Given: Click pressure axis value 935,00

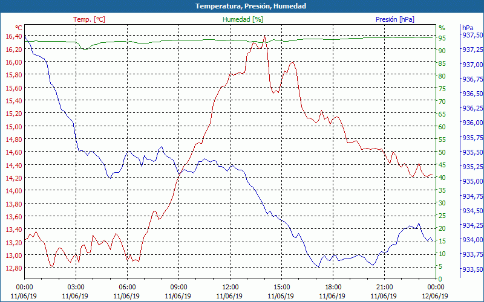Looking at the screenshot, I should [x=473, y=181].
